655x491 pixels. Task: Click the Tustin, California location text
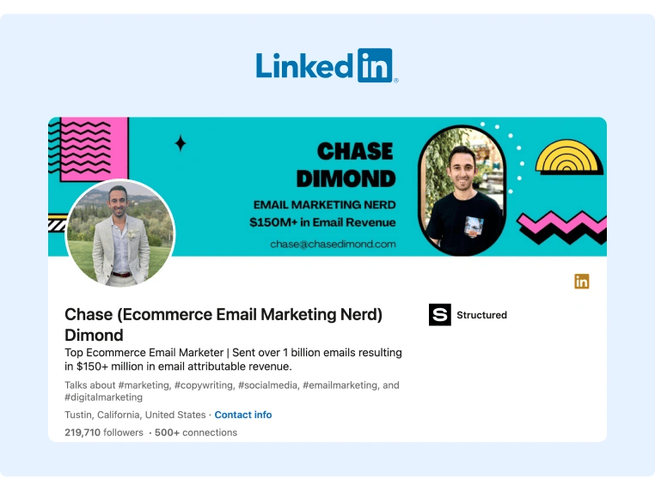[135, 415]
